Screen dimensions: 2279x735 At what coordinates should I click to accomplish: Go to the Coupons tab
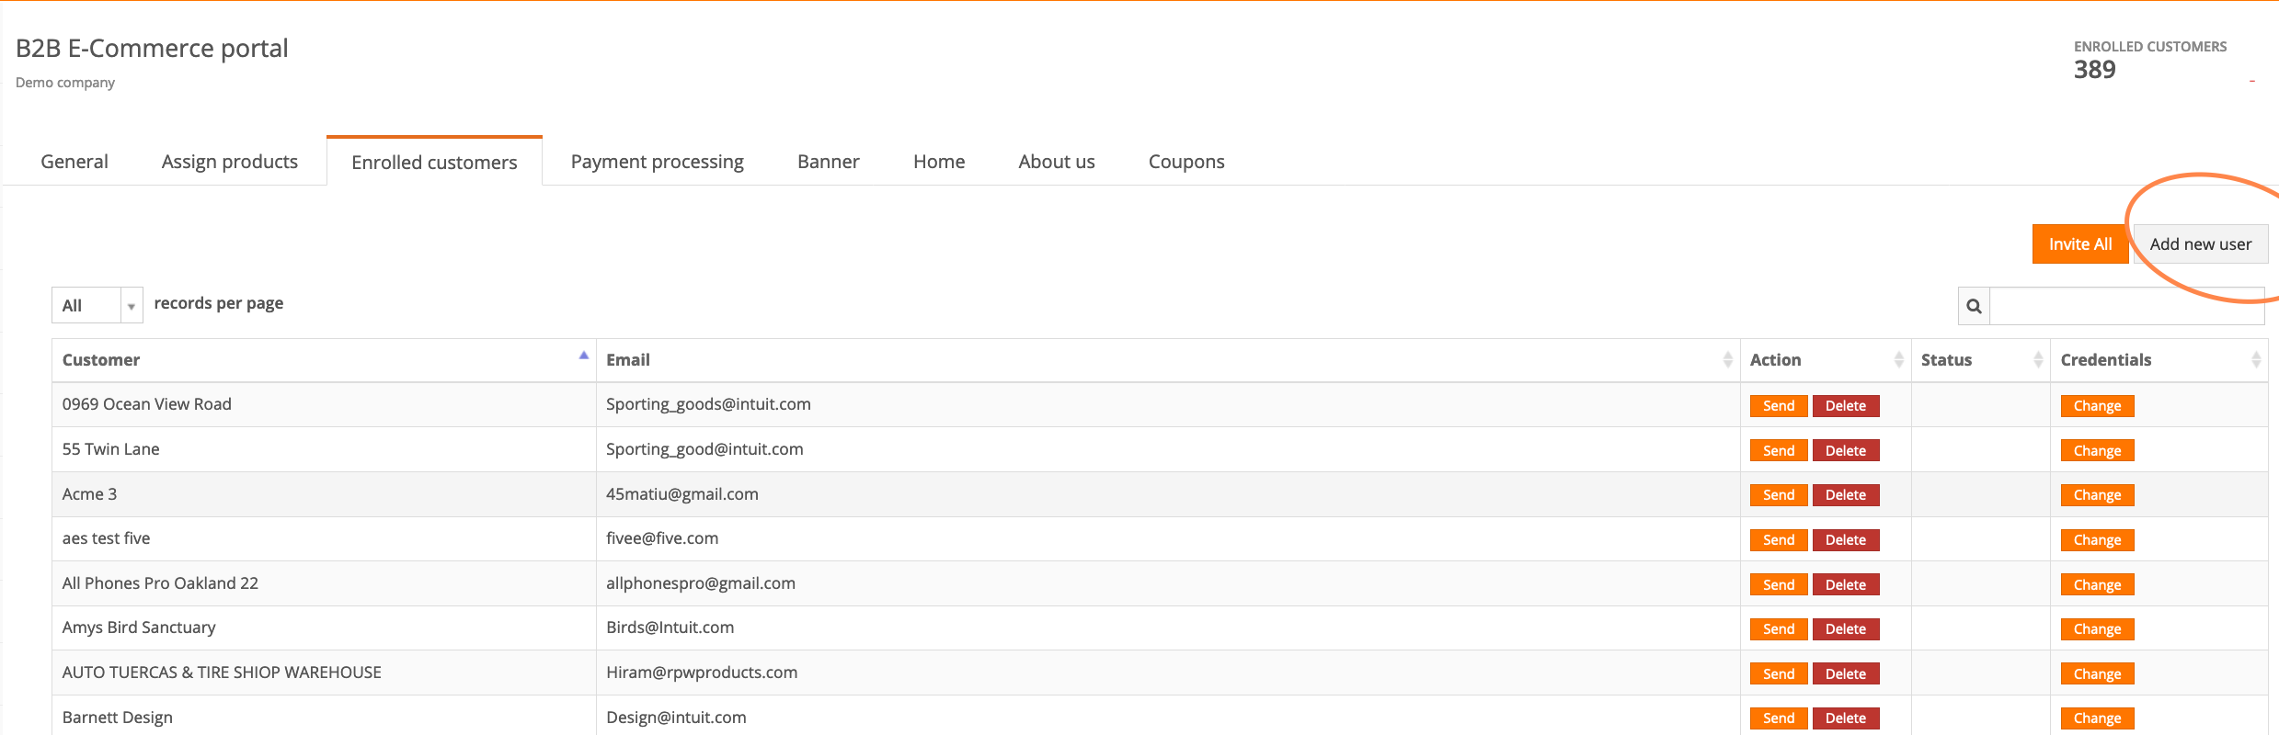(1185, 162)
